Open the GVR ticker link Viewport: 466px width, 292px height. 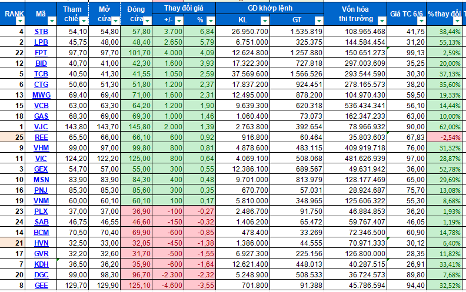tap(41, 254)
